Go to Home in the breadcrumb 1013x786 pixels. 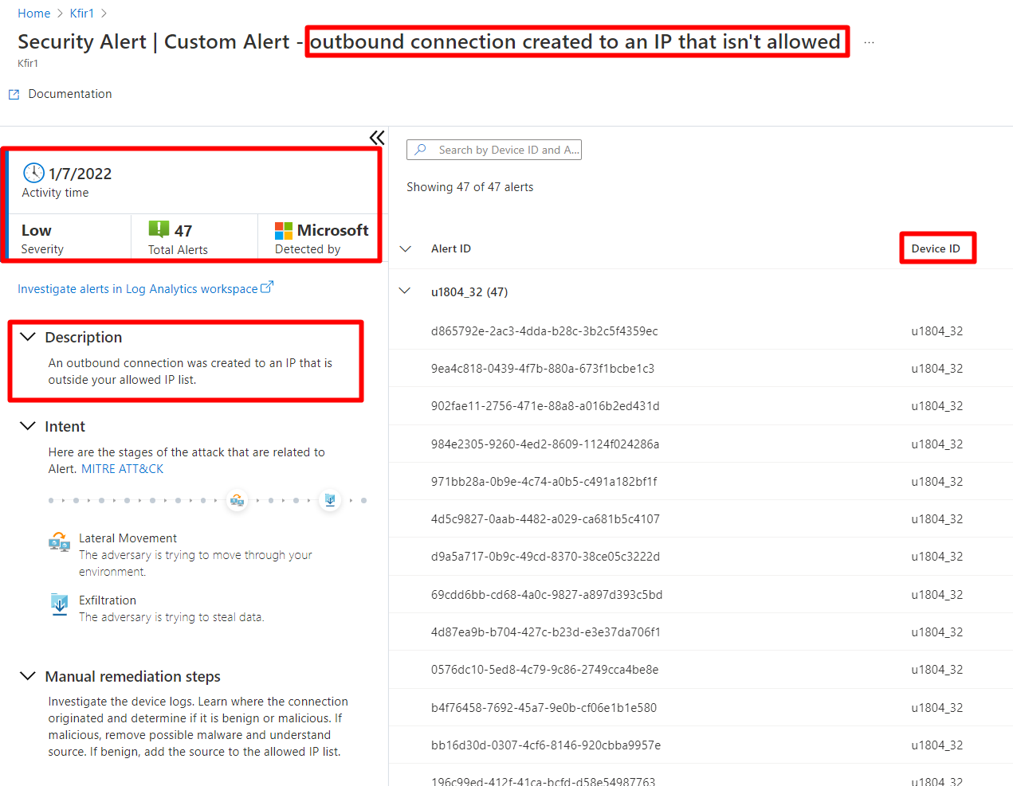click(34, 14)
